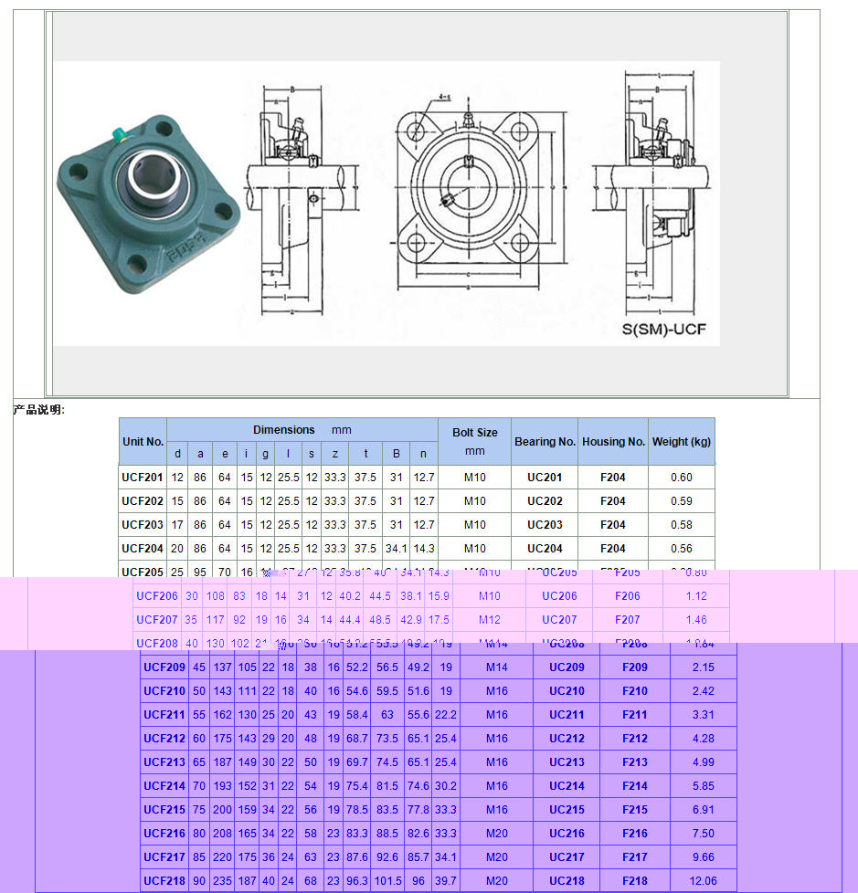Click bearing number UC218
Image resolution: width=858 pixels, height=893 pixels.
click(567, 880)
